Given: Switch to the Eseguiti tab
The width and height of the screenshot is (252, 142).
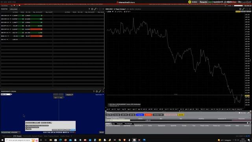Looking at the screenshot, I should click(x=120, y=123).
